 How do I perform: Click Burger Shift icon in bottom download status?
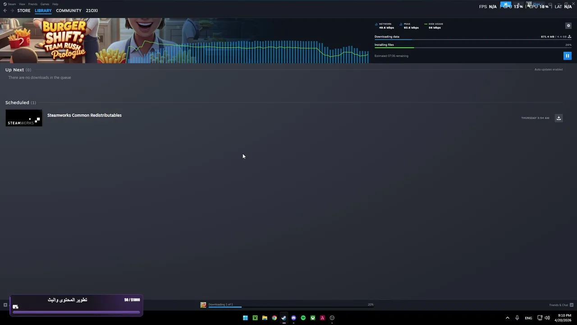203,305
